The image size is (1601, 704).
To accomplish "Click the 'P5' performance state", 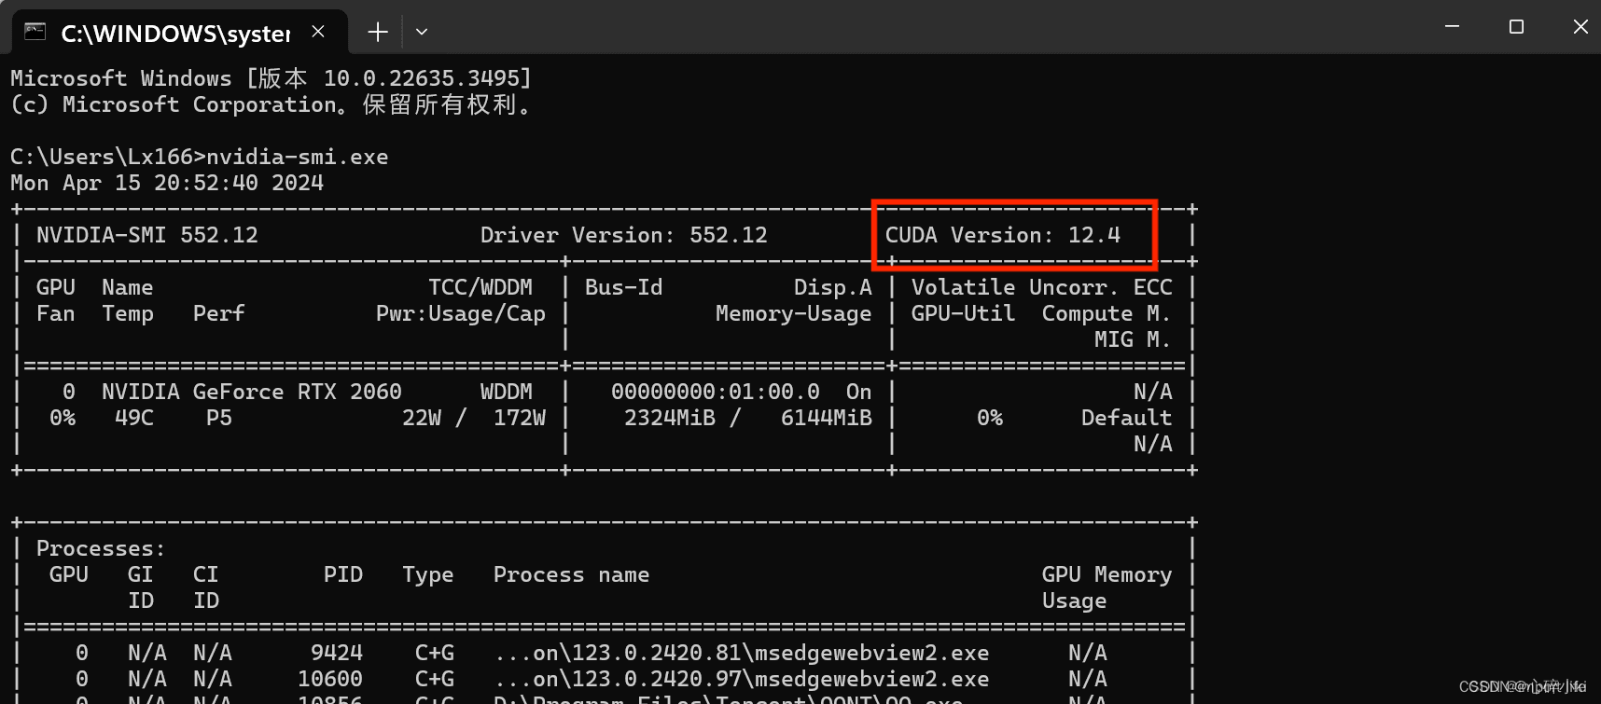I will [219, 418].
